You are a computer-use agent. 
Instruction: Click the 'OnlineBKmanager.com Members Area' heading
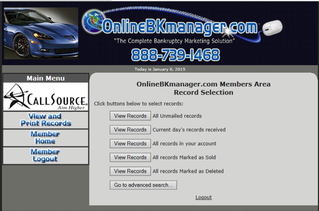pos(204,84)
